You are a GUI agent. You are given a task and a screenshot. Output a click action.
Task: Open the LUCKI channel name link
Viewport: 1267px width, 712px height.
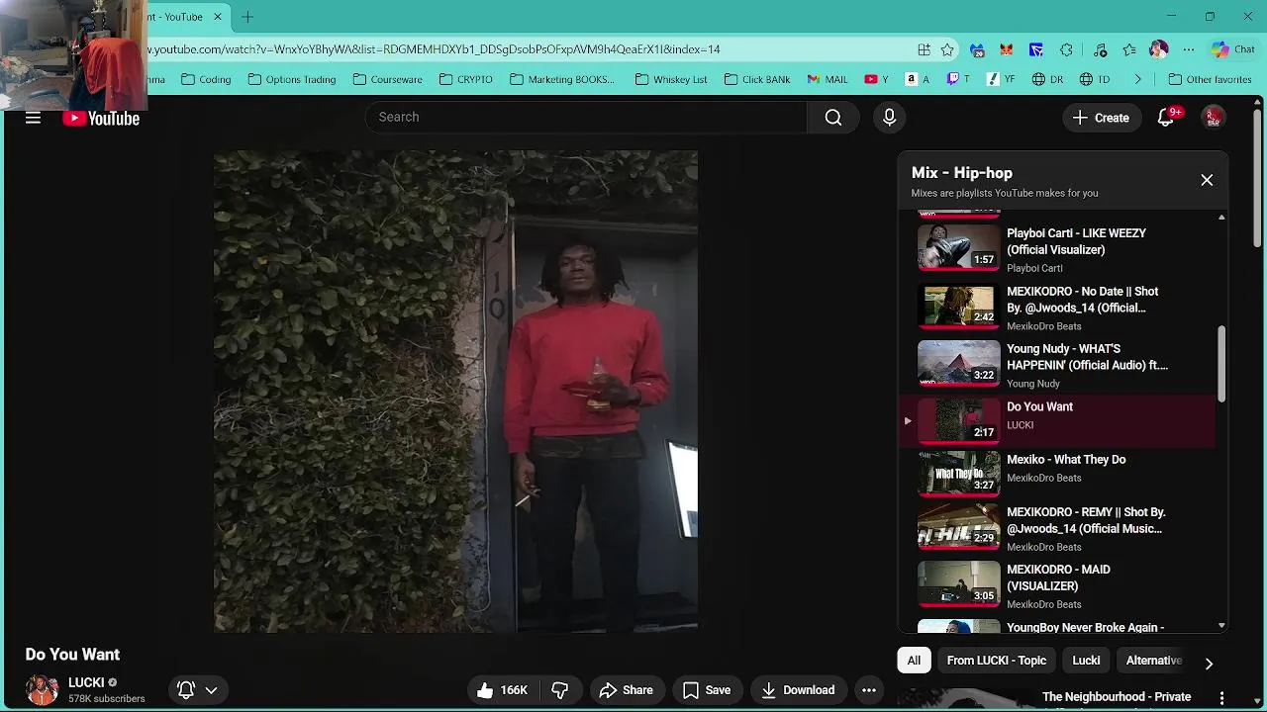[x=86, y=682]
